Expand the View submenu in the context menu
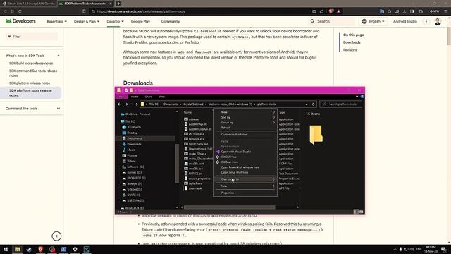Viewport: 451px width, 254px height. pos(245,112)
